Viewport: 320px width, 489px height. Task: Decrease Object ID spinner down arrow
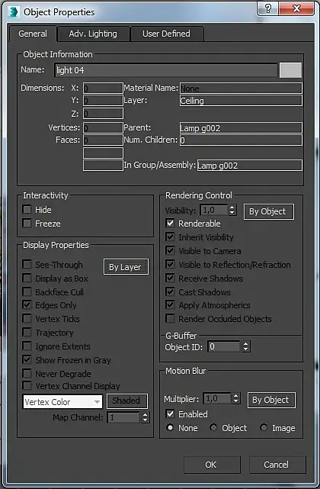[245, 349]
